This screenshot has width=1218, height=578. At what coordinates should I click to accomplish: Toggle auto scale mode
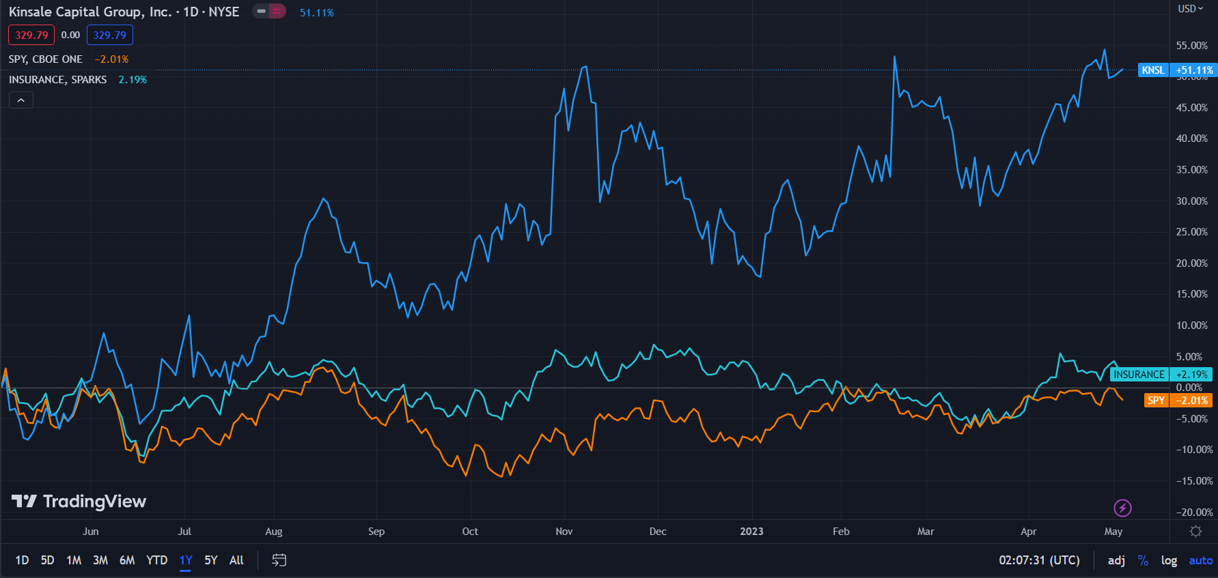coord(1200,560)
